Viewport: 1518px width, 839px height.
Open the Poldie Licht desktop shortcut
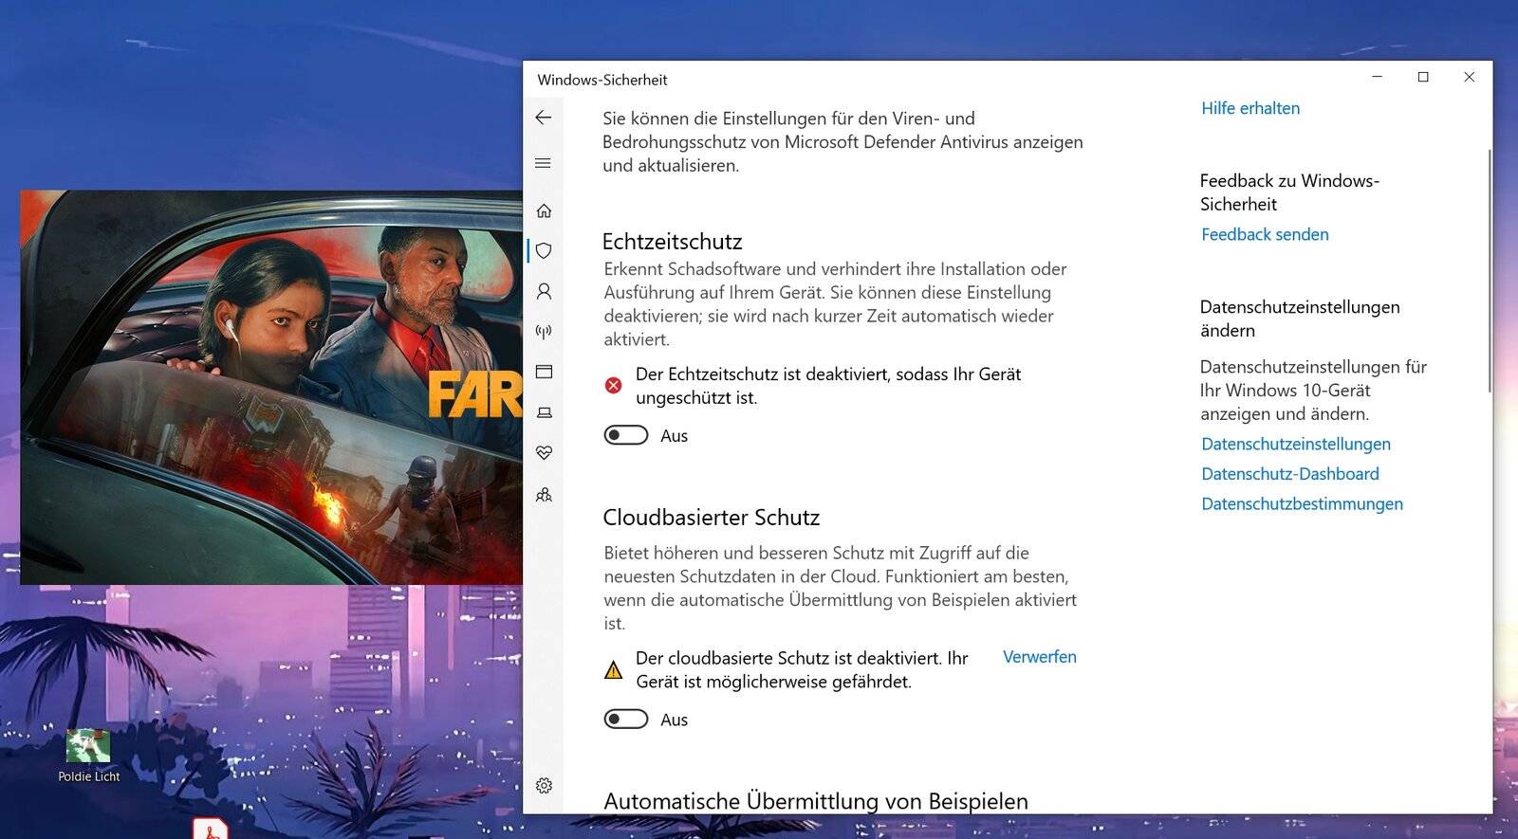click(88, 756)
